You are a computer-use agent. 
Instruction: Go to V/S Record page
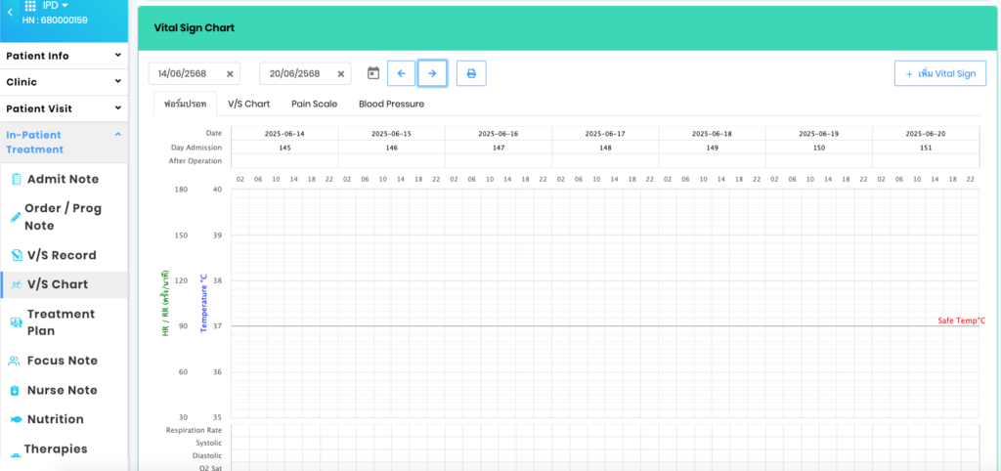click(61, 255)
